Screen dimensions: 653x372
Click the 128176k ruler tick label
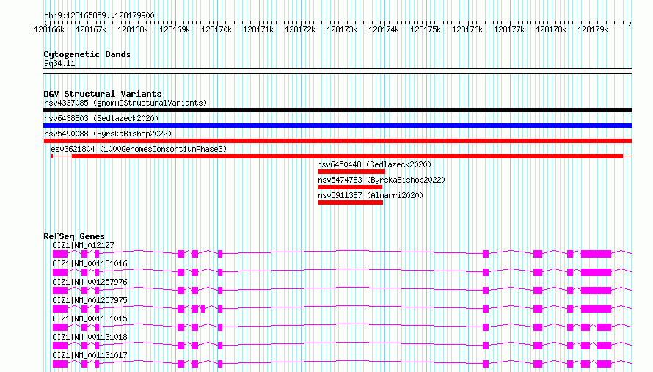[x=467, y=29]
